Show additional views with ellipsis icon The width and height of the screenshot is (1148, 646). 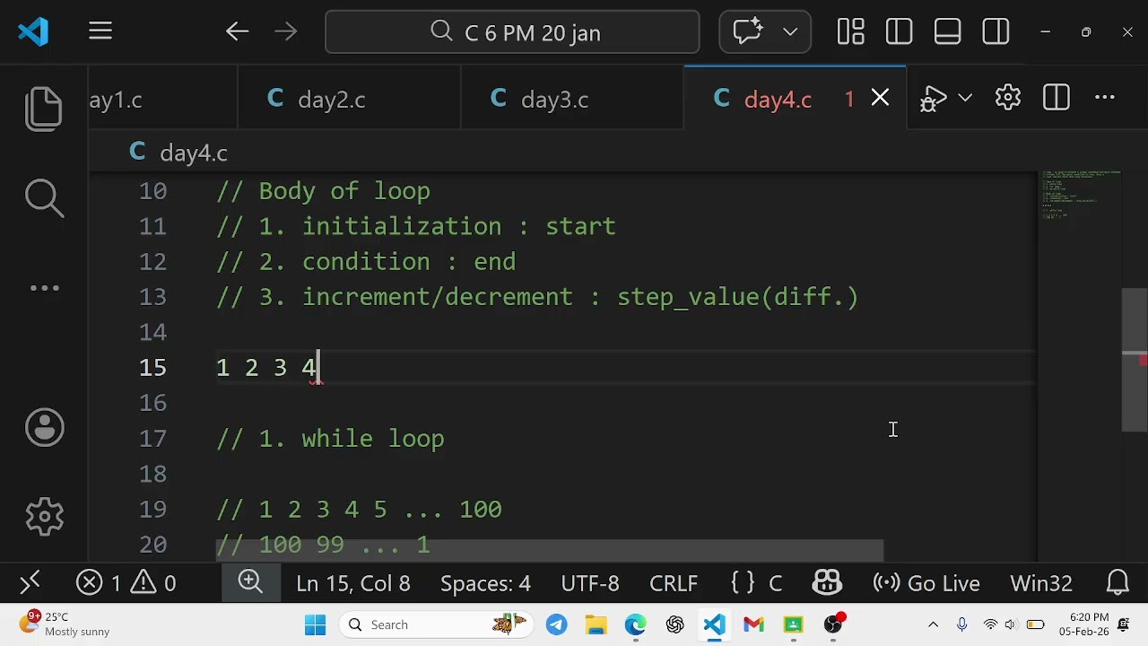(44, 288)
